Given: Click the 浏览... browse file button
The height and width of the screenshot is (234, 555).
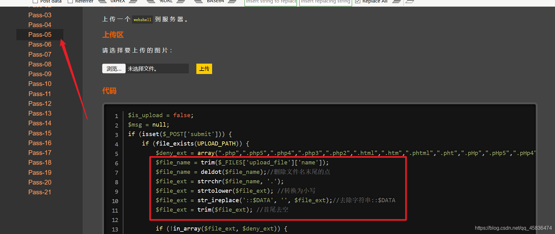Looking at the screenshot, I should point(114,69).
